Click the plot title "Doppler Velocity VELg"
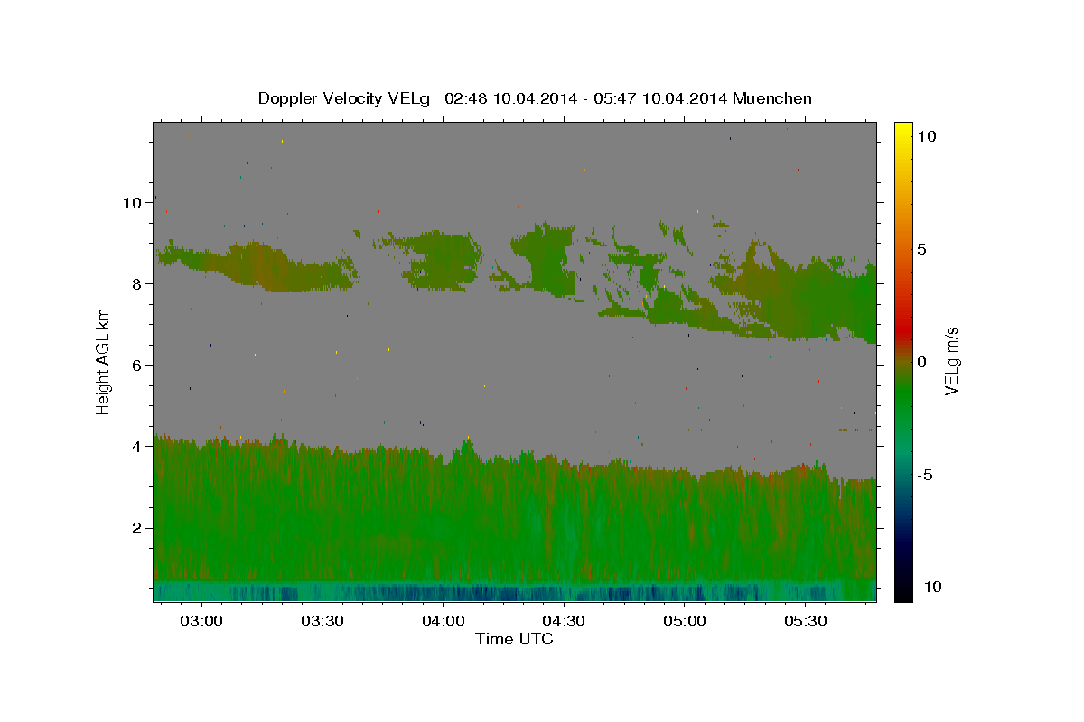This screenshot has width=1084, height=722. (344, 98)
